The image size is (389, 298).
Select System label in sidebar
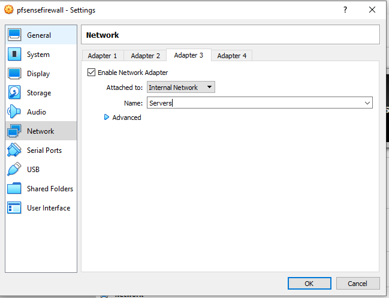[x=38, y=55]
